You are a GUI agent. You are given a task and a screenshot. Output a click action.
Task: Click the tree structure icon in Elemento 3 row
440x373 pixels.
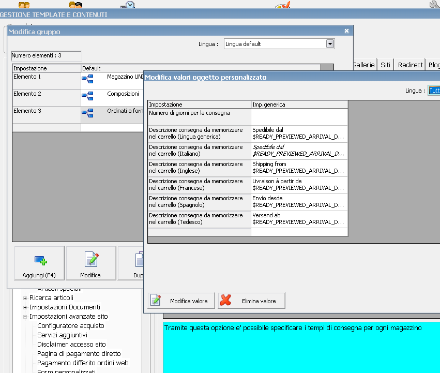pyautogui.click(x=87, y=113)
